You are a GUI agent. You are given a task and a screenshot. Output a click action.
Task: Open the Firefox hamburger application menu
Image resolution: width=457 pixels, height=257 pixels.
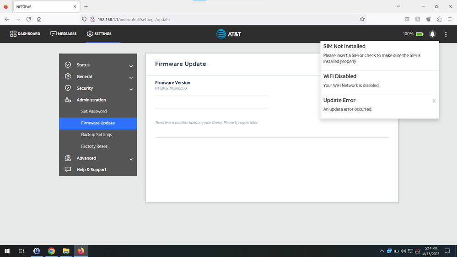450,19
